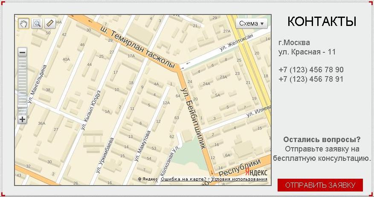Image resolution: width=374 pixels, height=197 pixels.
Task: Click the Яндекс logo on the map
Action: click(256, 172)
